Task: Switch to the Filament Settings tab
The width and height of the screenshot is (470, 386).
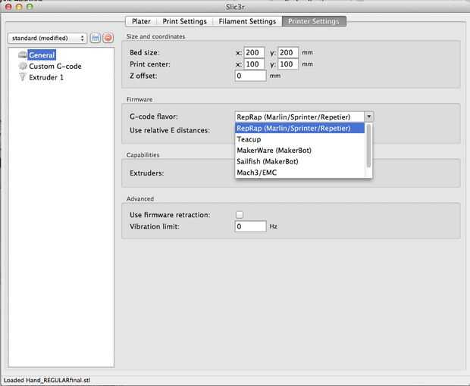Action: click(x=247, y=21)
